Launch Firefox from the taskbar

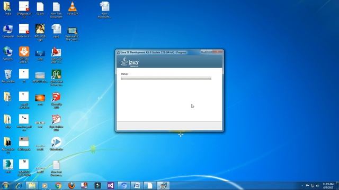[72, 185]
